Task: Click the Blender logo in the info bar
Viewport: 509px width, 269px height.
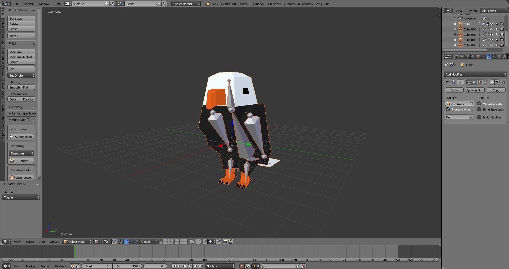Action: click(x=208, y=4)
